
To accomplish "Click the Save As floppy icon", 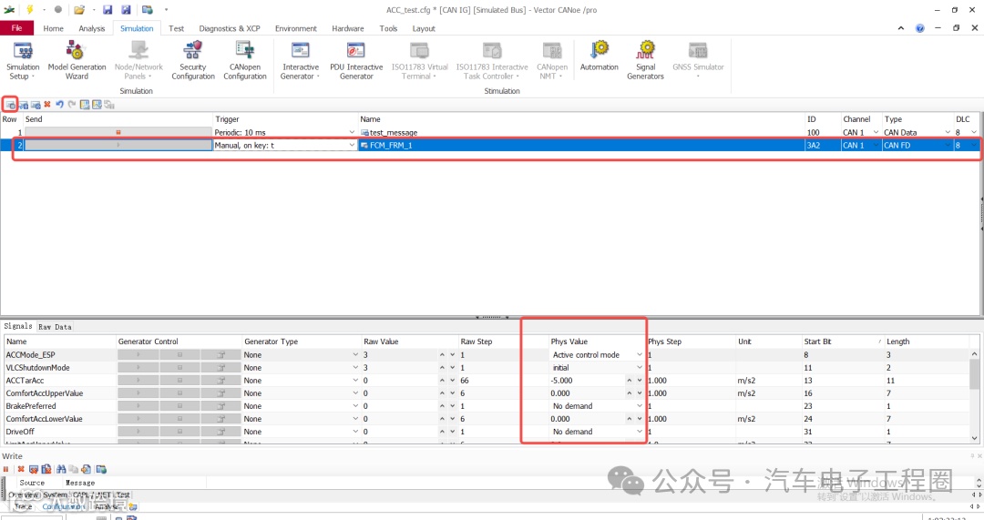I will [126, 9].
